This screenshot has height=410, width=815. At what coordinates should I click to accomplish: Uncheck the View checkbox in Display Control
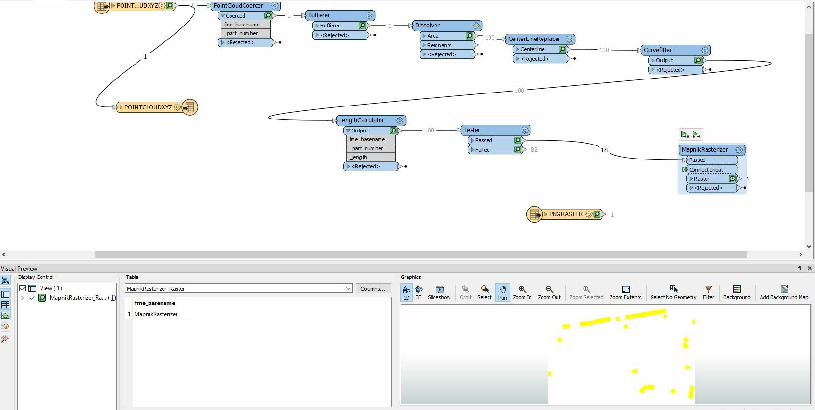coord(22,288)
